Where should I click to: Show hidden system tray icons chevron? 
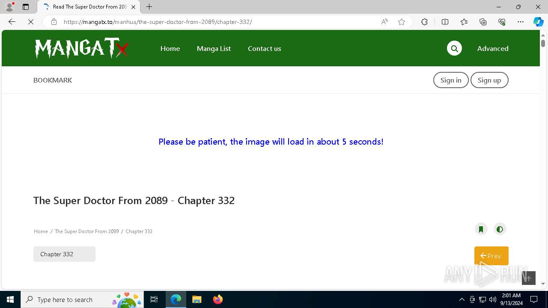point(462,299)
